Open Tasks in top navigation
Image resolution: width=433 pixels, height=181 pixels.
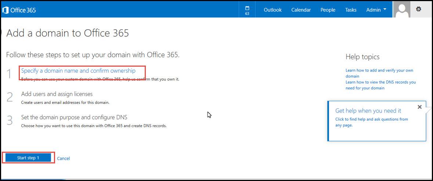click(351, 10)
